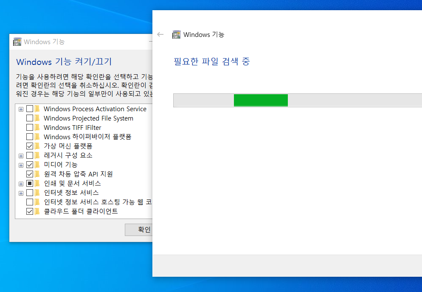The image size is (422, 292).
Task: Select 레거시 구성 요소 label
Action: tap(68, 155)
